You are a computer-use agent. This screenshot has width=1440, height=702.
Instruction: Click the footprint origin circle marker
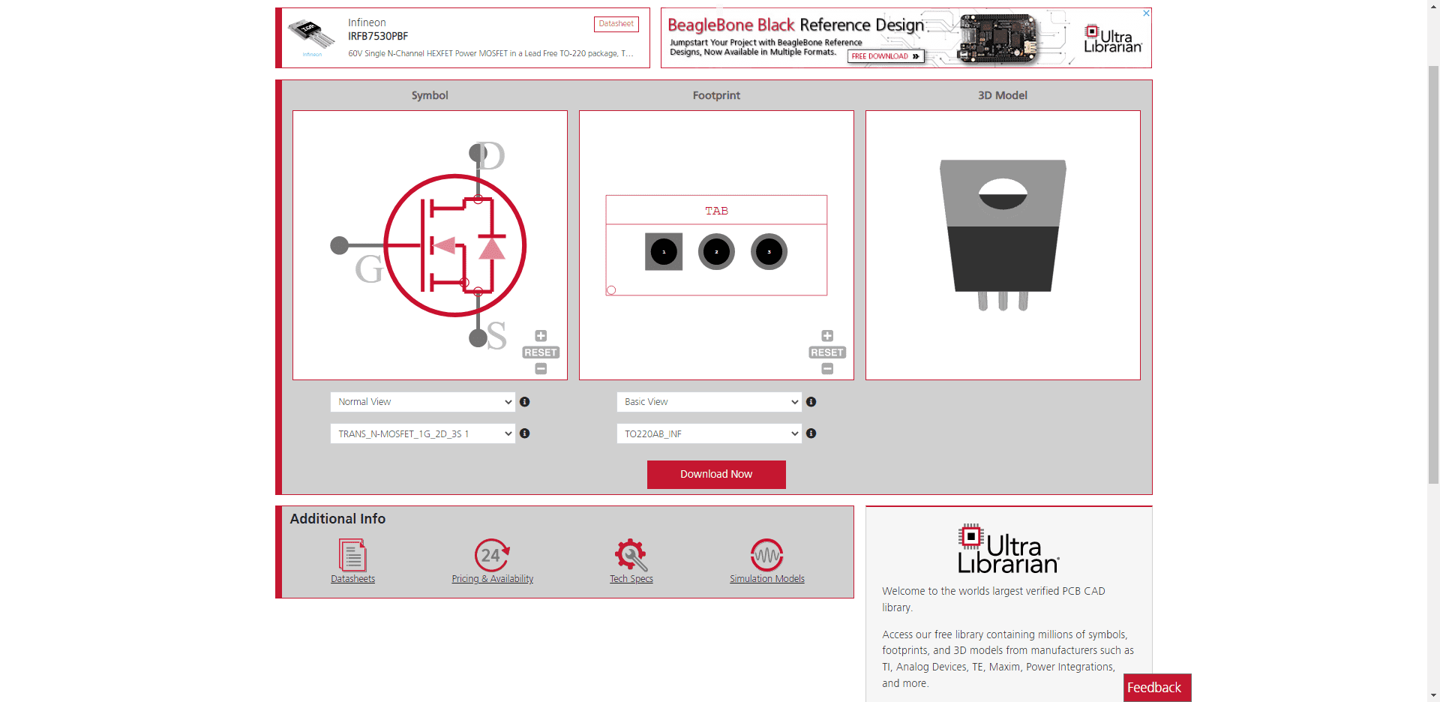[611, 290]
